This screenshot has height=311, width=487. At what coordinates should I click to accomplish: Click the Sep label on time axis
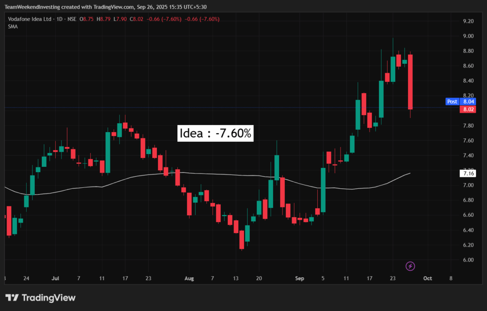[x=300, y=278]
